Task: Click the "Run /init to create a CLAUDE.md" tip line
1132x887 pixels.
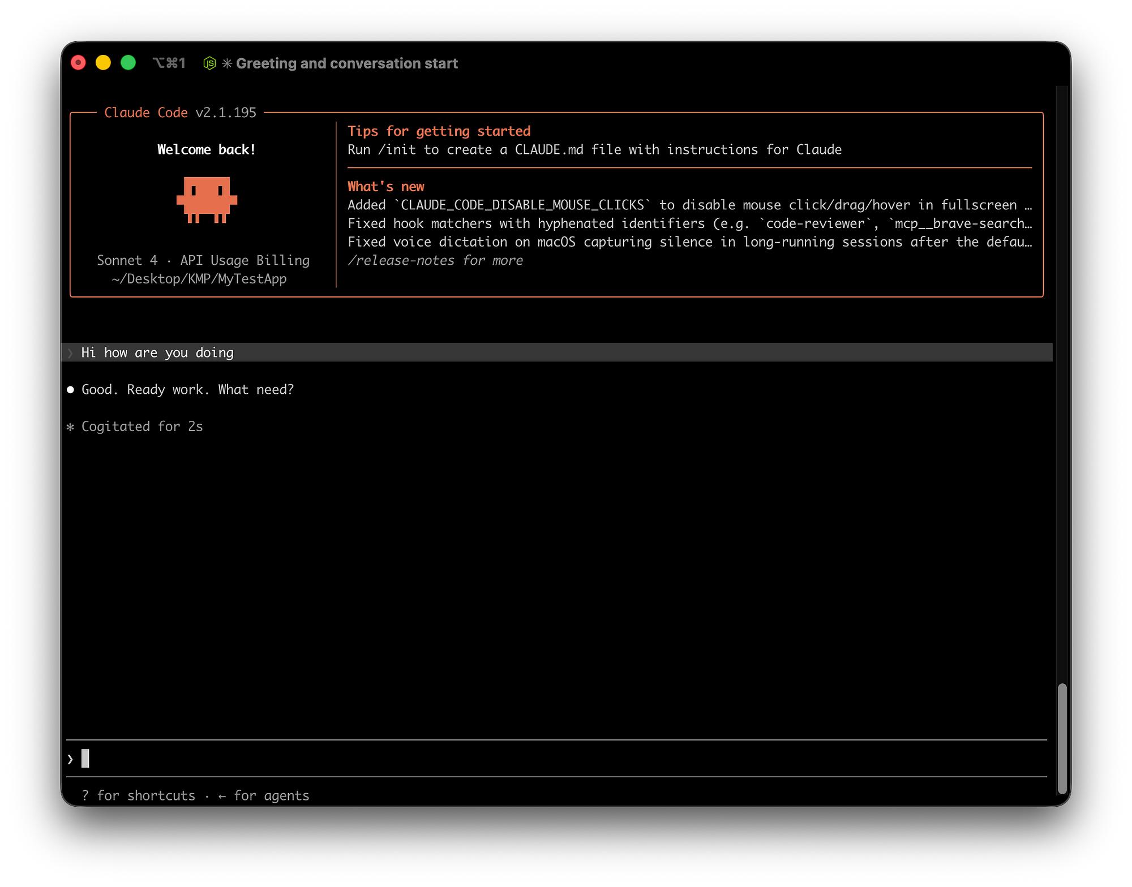Action: coord(594,150)
